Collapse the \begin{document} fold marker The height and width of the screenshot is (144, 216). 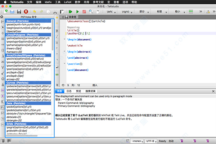(64, 39)
